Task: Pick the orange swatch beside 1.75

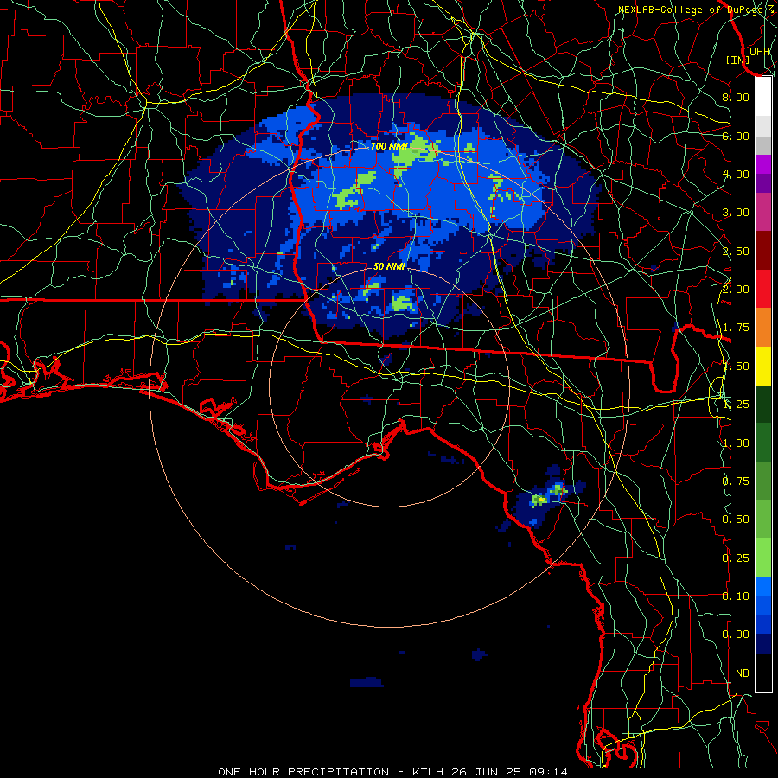Action: pos(763,328)
